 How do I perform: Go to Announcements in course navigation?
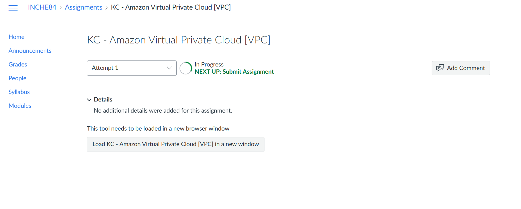30,51
